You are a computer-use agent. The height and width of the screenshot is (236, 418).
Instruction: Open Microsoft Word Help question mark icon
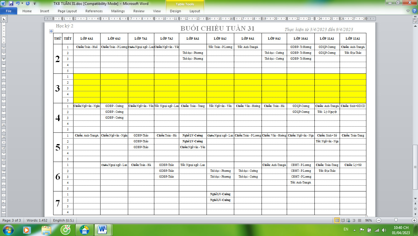pyautogui.click(x=414, y=11)
